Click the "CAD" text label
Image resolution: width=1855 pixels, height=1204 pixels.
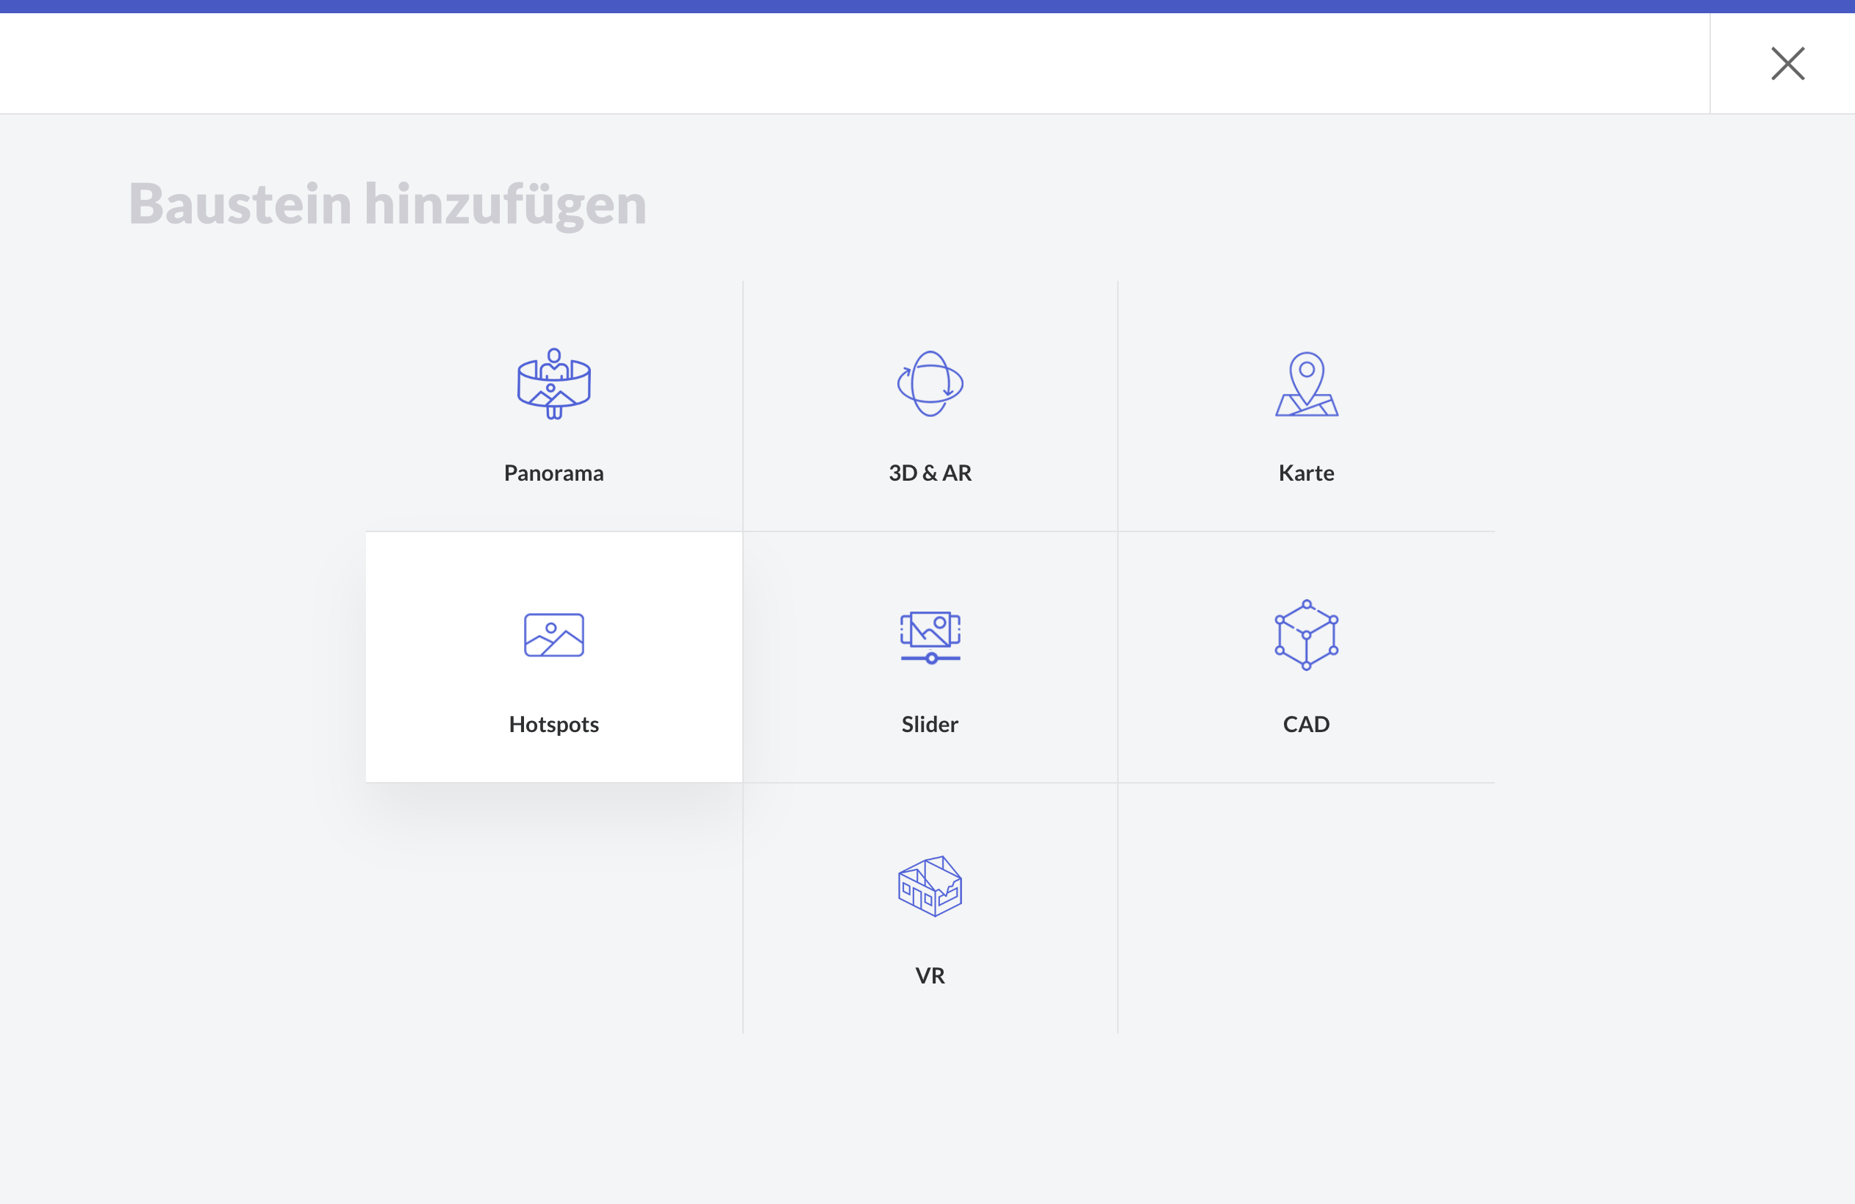[1306, 724]
